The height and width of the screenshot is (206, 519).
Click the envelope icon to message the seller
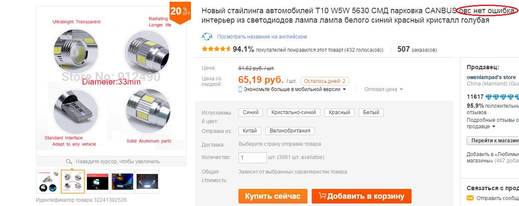470,198
